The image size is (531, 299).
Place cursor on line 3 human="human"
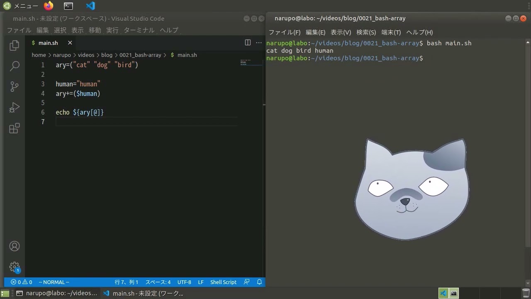point(78,84)
